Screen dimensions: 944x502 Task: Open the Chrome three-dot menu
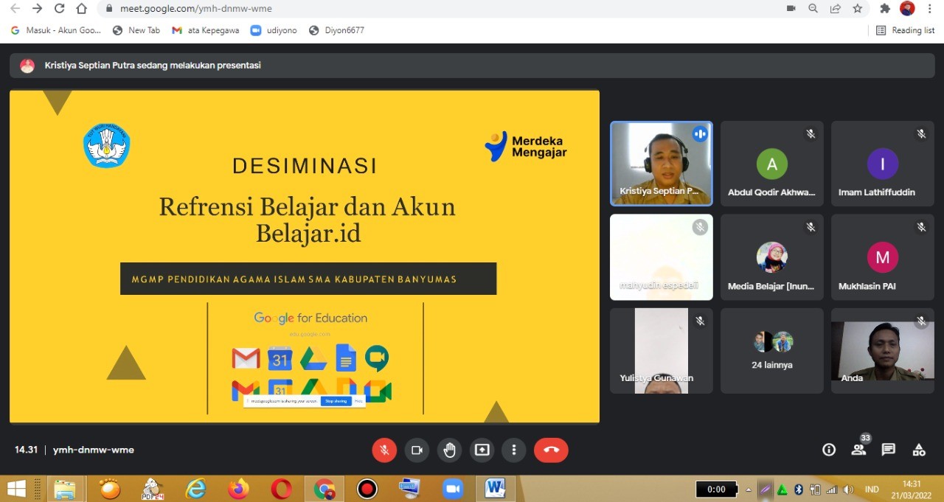(930, 9)
